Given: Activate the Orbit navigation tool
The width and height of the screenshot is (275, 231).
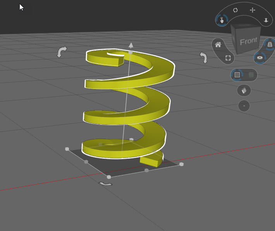Looking at the screenshot, I should coord(235,10).
